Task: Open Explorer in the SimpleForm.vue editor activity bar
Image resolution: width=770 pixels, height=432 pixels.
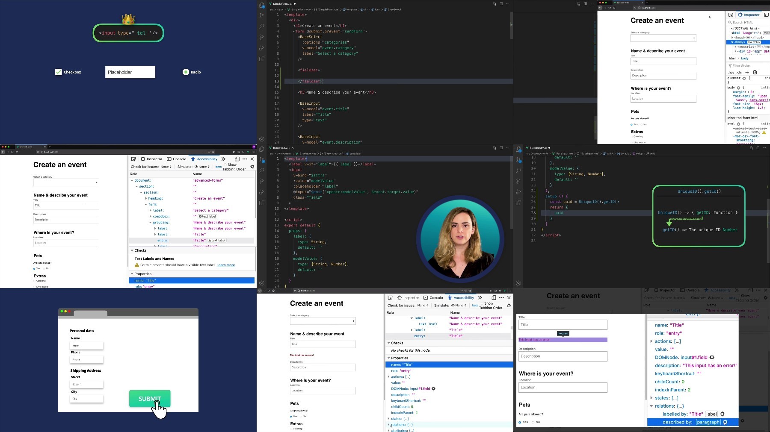Action: click(262, 5)
